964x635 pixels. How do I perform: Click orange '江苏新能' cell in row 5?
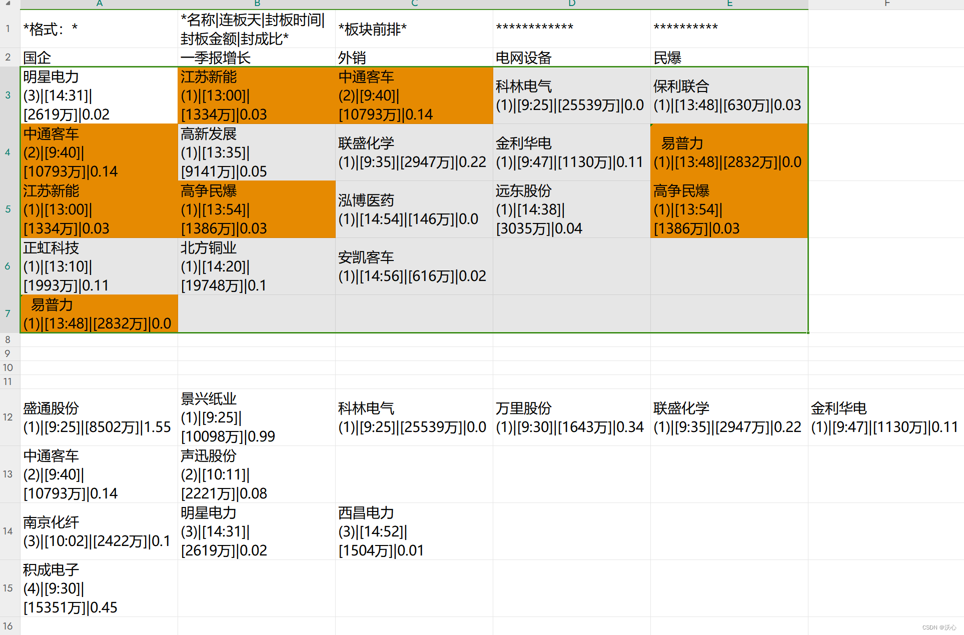click(x=99, y=209)
